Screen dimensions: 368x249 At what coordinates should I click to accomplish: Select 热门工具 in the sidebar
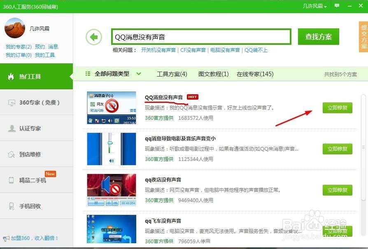(36, 76)
